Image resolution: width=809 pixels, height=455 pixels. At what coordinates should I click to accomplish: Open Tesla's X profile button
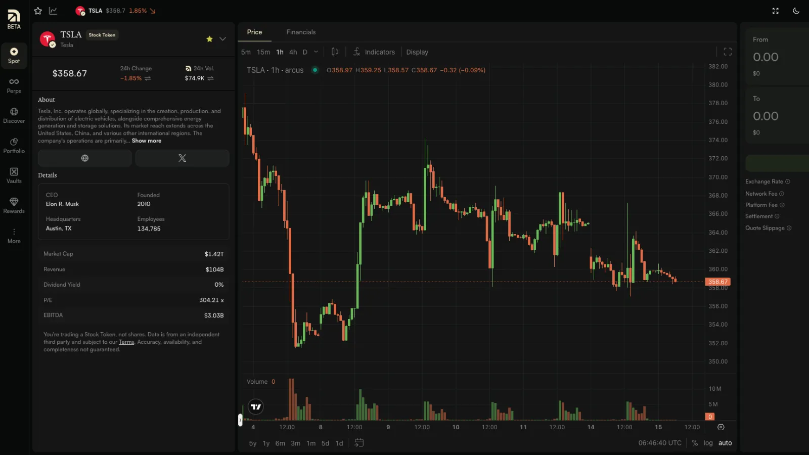183,158
